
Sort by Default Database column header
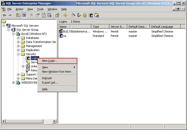pyautogui.click(x=139, y=27)
